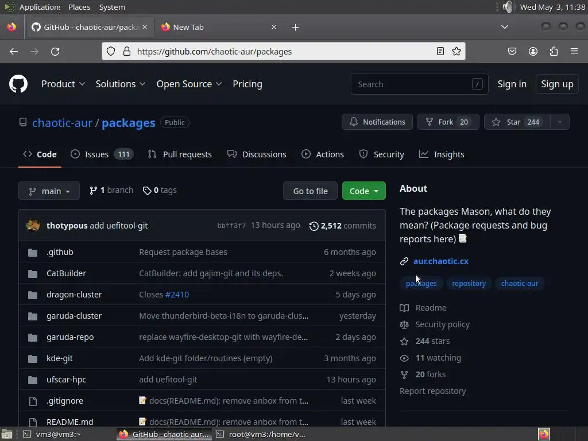Open Pocket save icon in Firefox toolbar
The width and height of the screenshot is (588, 441).
click(x=512, y=51)
